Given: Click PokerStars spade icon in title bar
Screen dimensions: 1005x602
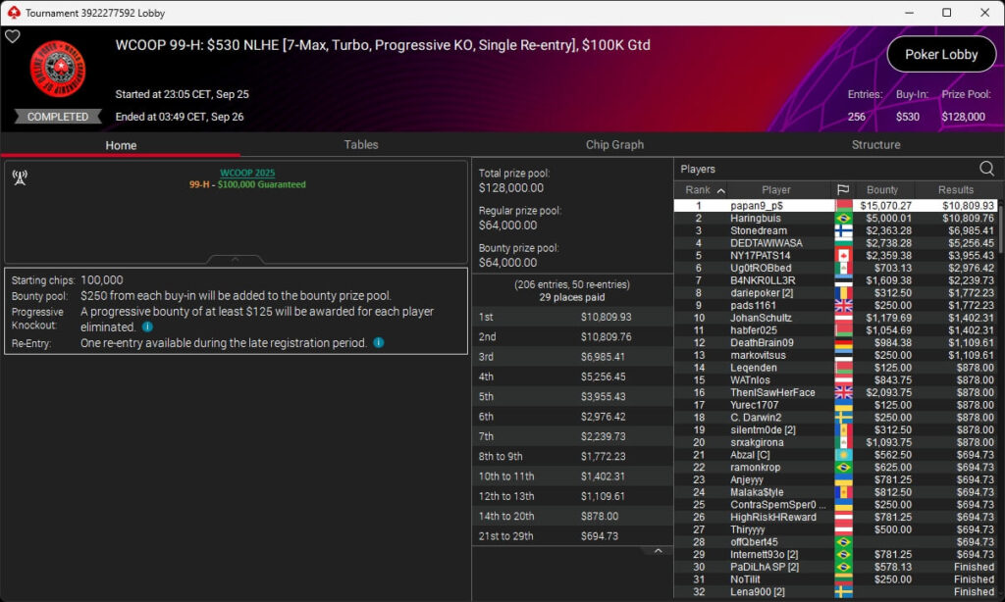Looking at the screenshot, I should [x=14, y=12].
